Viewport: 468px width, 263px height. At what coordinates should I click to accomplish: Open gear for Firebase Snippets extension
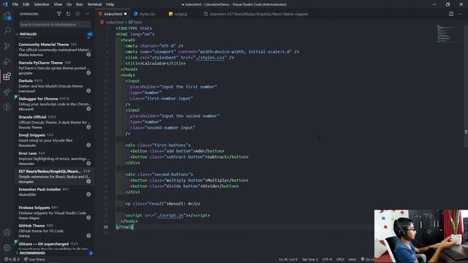pos(88,218)
